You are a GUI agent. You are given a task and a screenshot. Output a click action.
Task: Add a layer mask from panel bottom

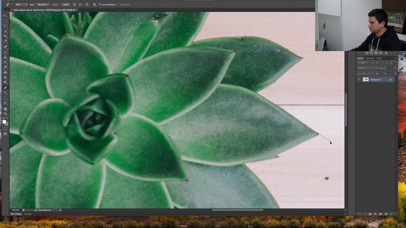point(370,214)
